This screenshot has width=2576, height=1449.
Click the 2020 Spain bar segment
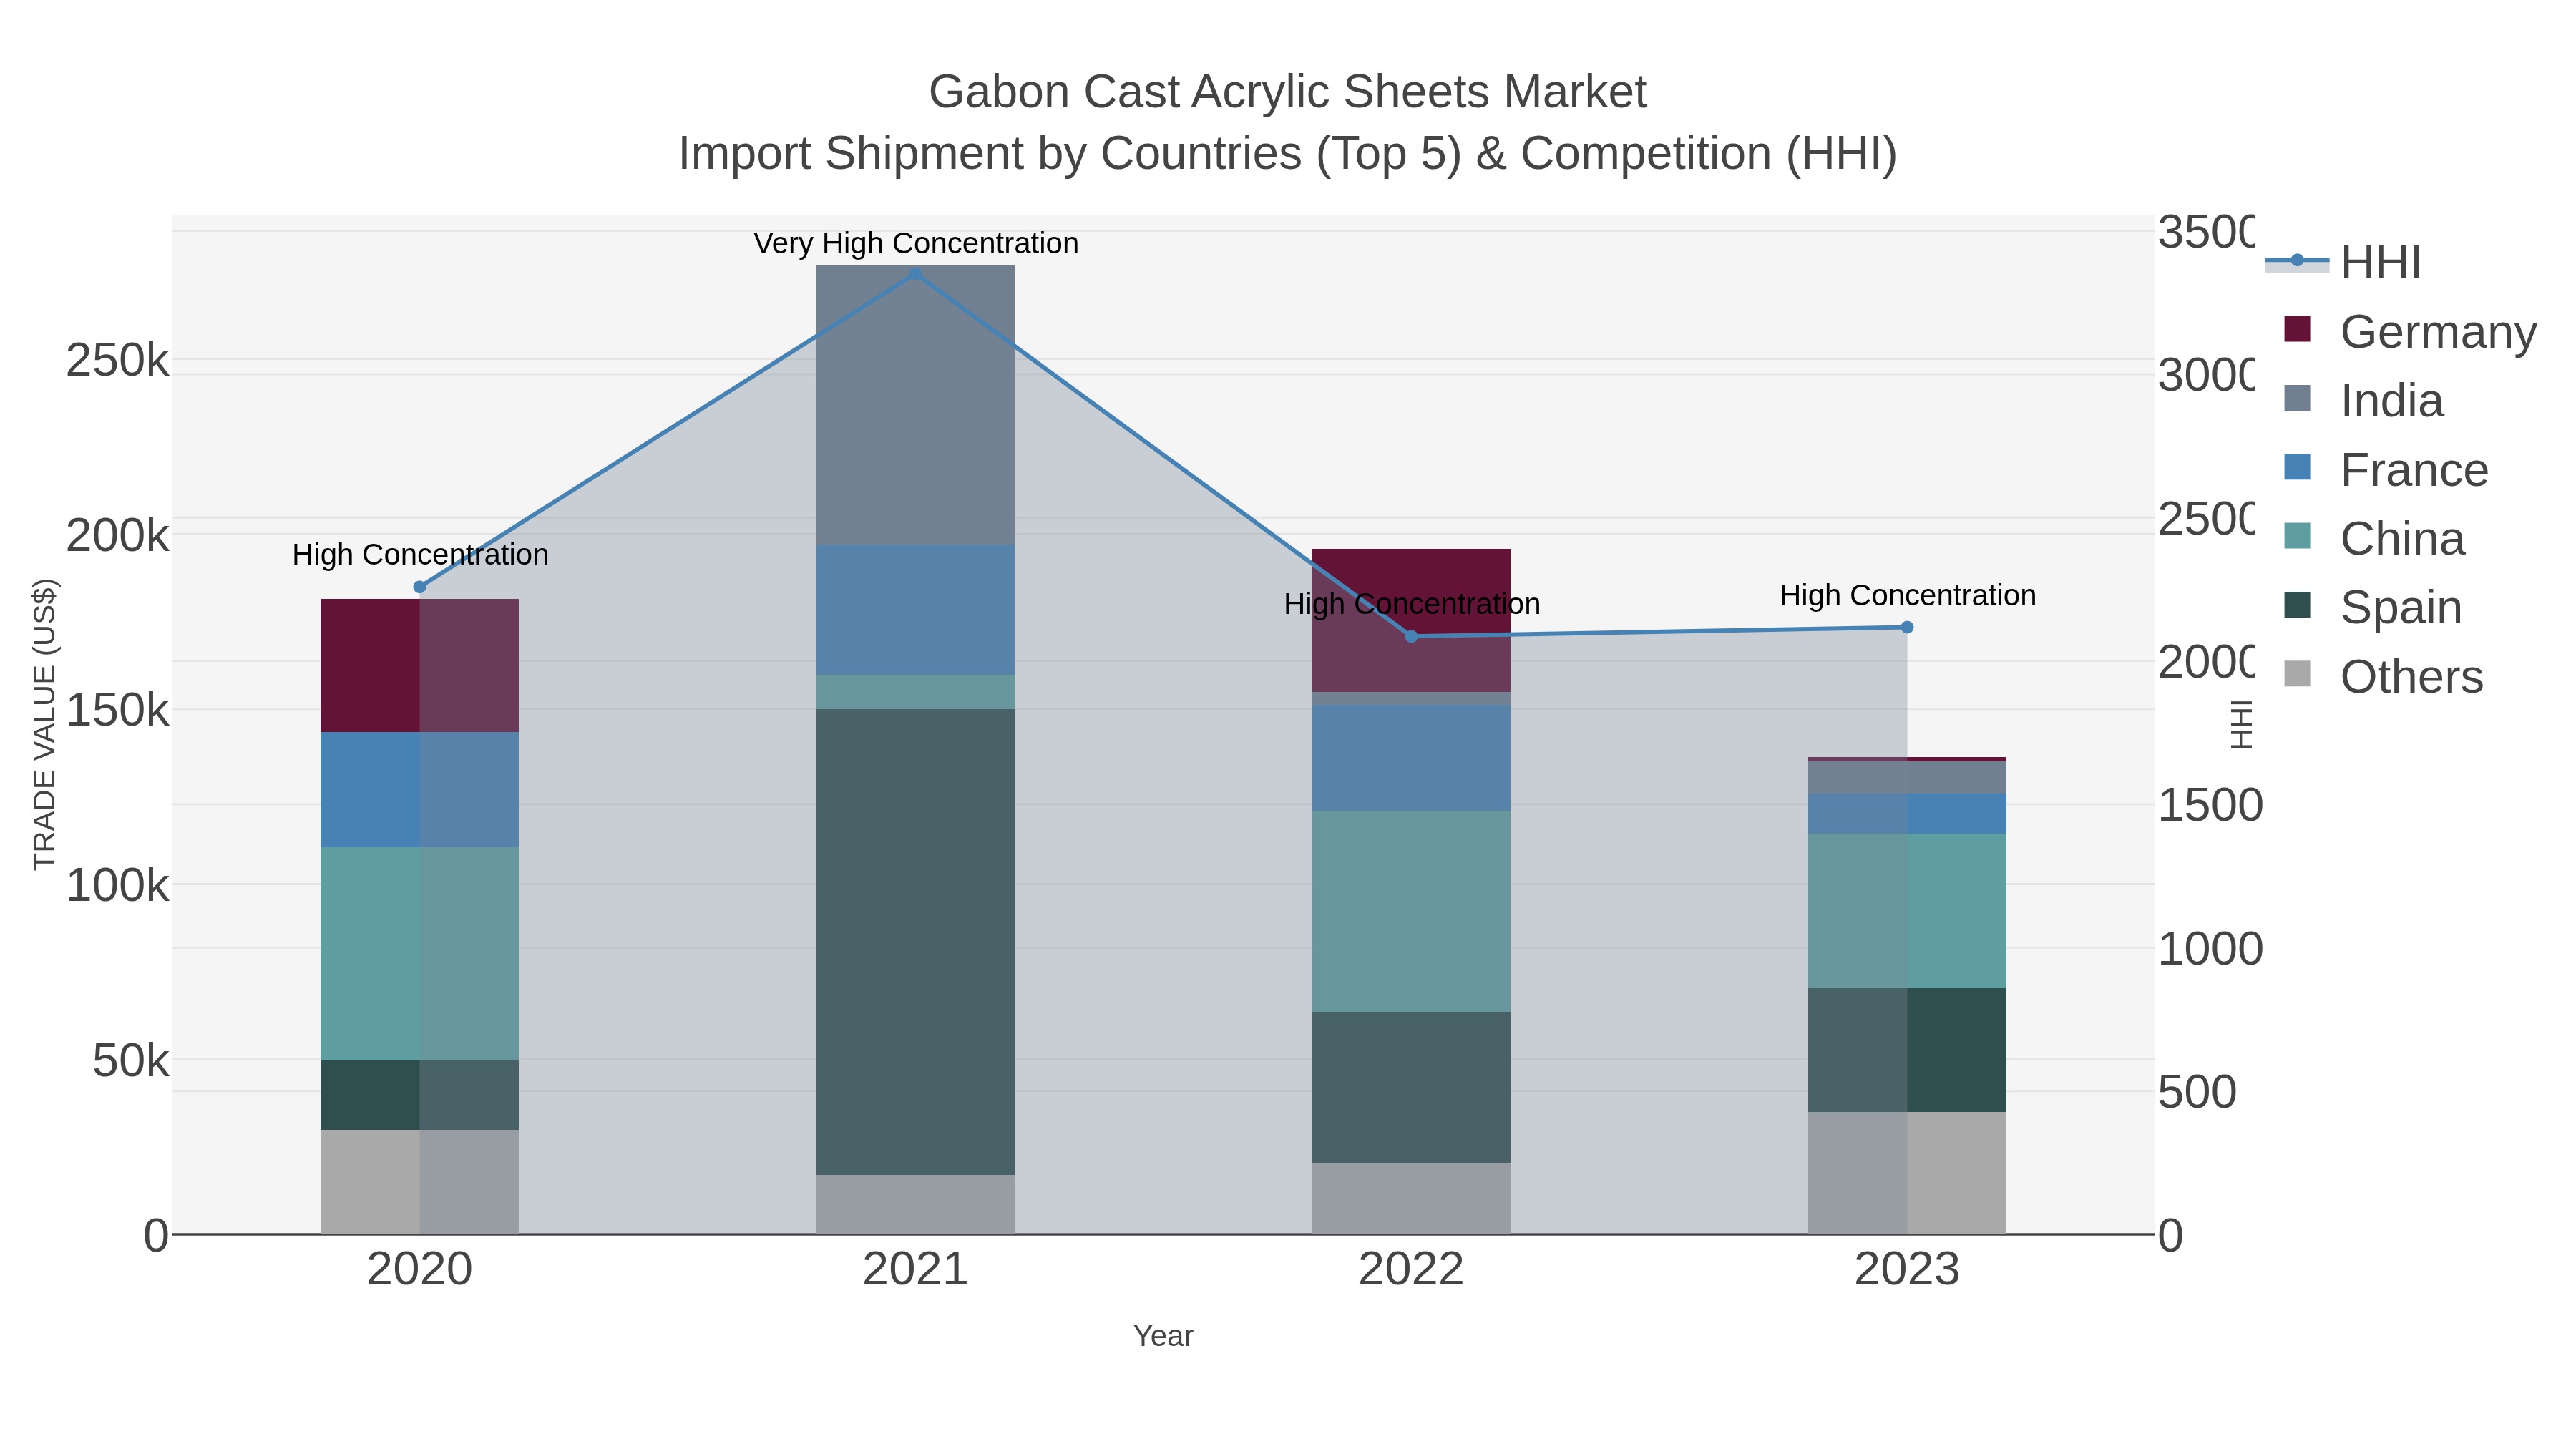[420, 1095]
